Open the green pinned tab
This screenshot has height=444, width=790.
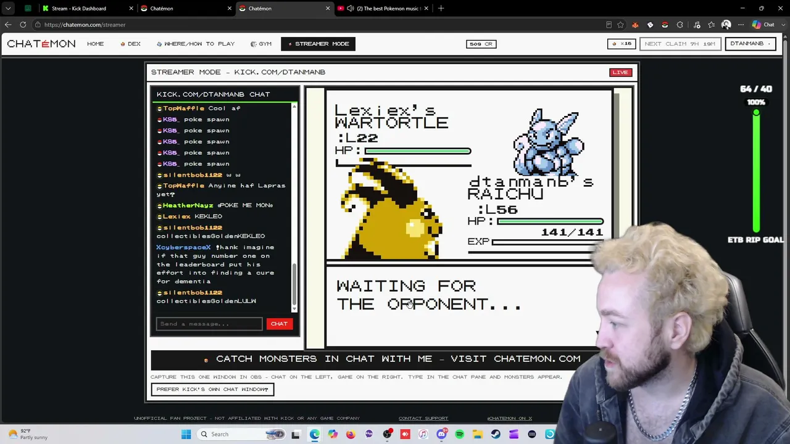point(28,8)
